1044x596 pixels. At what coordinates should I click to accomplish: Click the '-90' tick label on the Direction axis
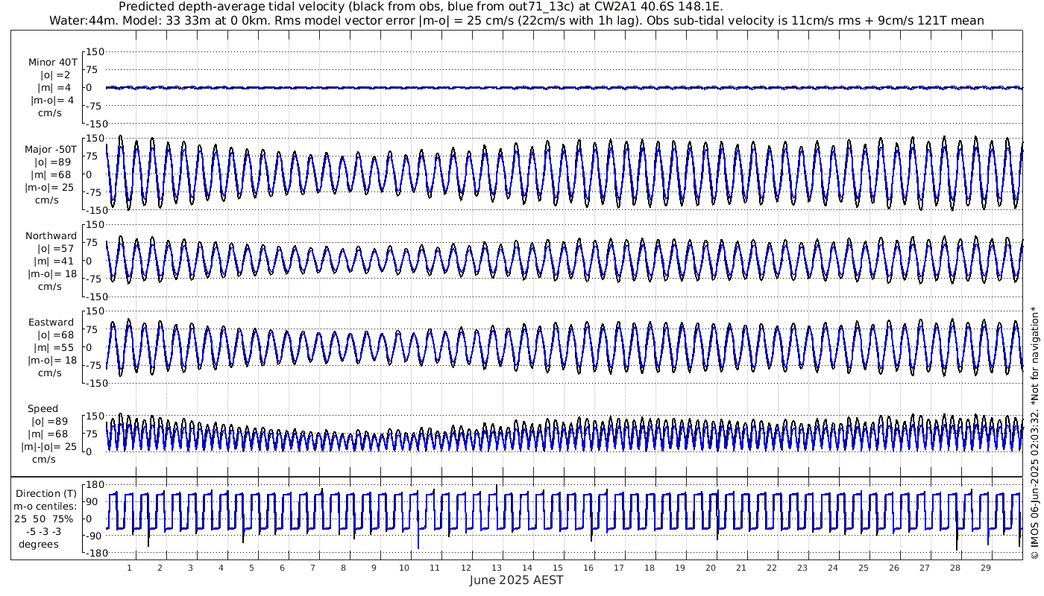pyautogui.click(x=95, y=536)
